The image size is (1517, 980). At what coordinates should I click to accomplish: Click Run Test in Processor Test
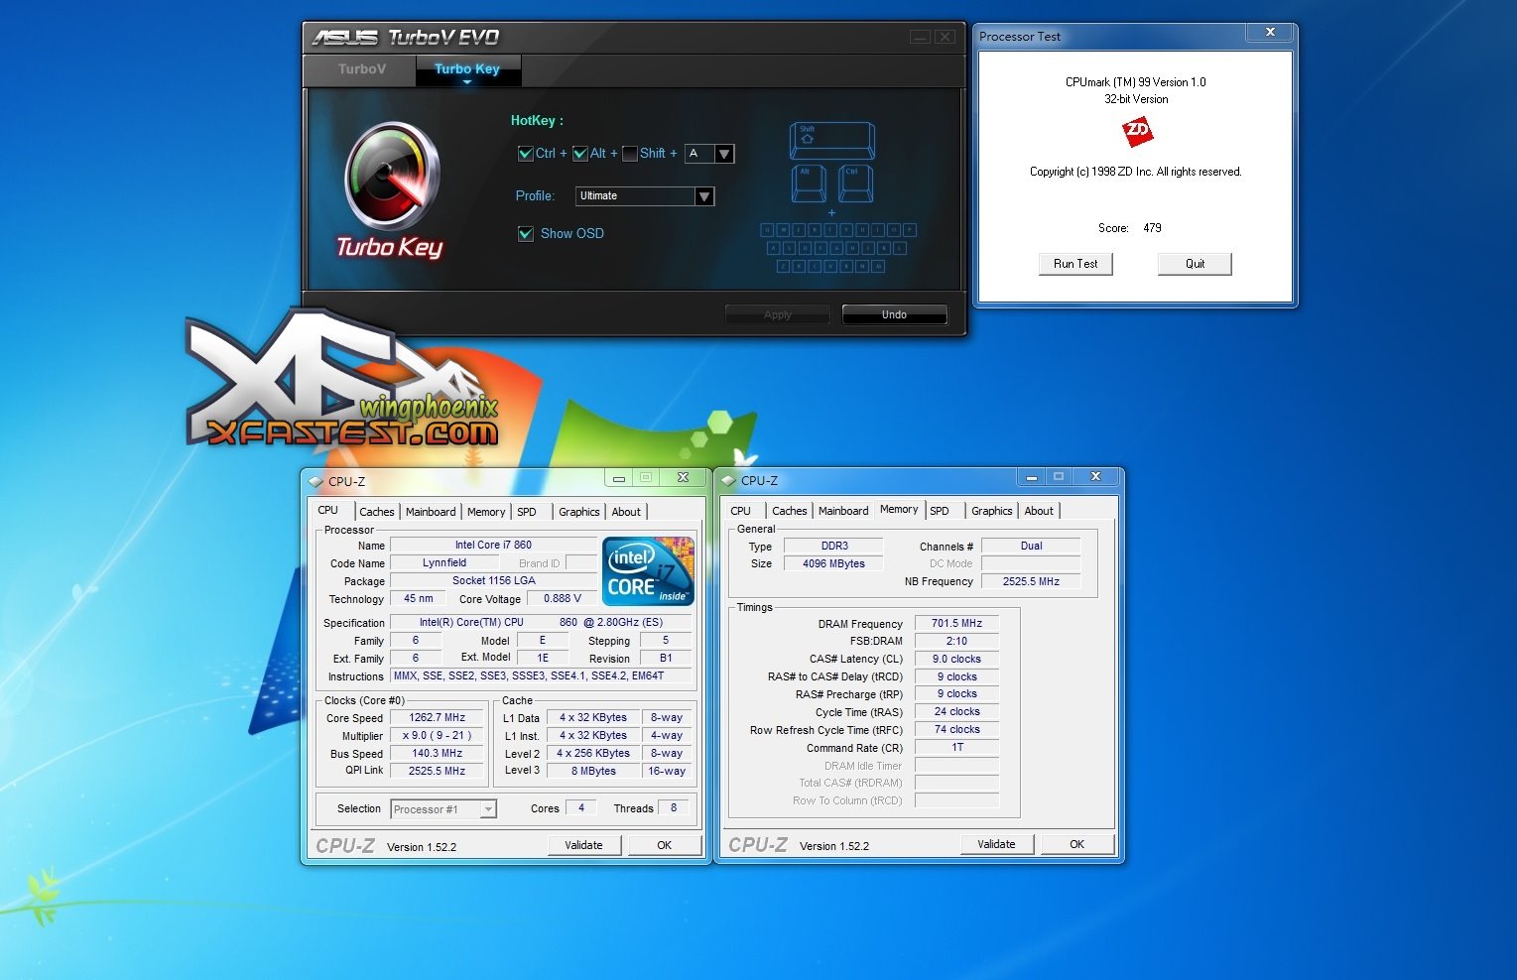point(1075,264)
